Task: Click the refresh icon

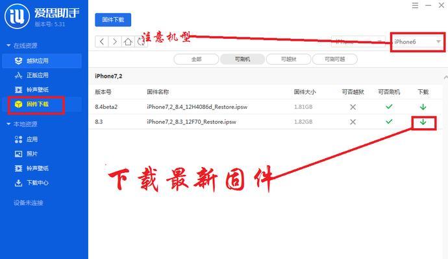Action: pyautogui.click(x=141, y=41)
